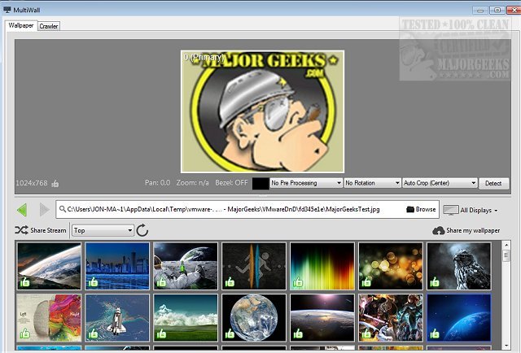Image resolution: width=521 pixels, height=353 pixels.
Task: Click the search magnifier icon in path field
Action: pyautogui.click(x=62, y=209)
